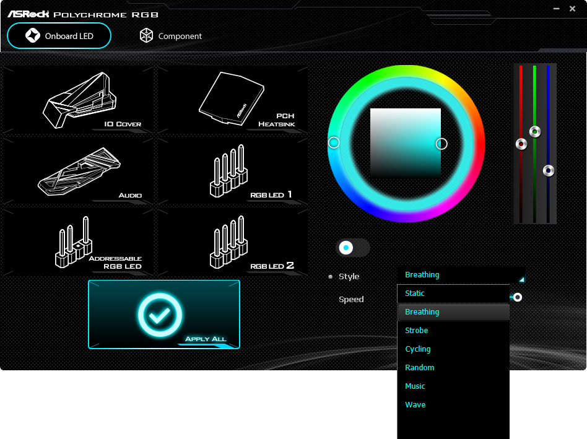Select the Audio LED zone
Image resolution: width=587 pixels, height=439 pixels.
(78, 171)
